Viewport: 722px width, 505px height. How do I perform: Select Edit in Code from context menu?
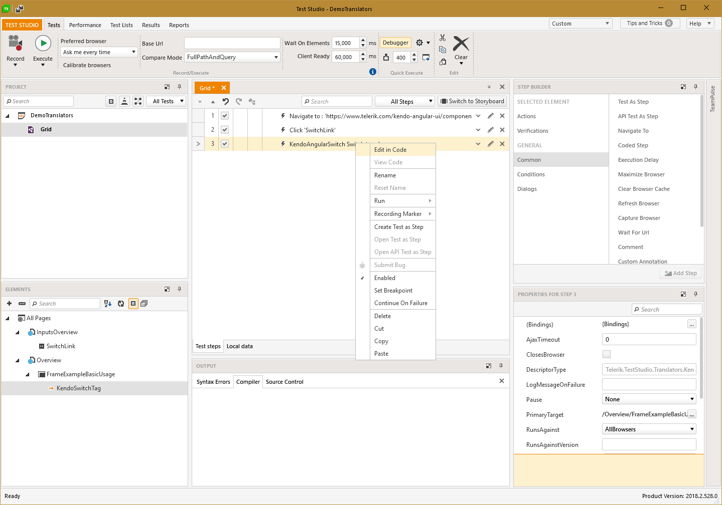395,150
